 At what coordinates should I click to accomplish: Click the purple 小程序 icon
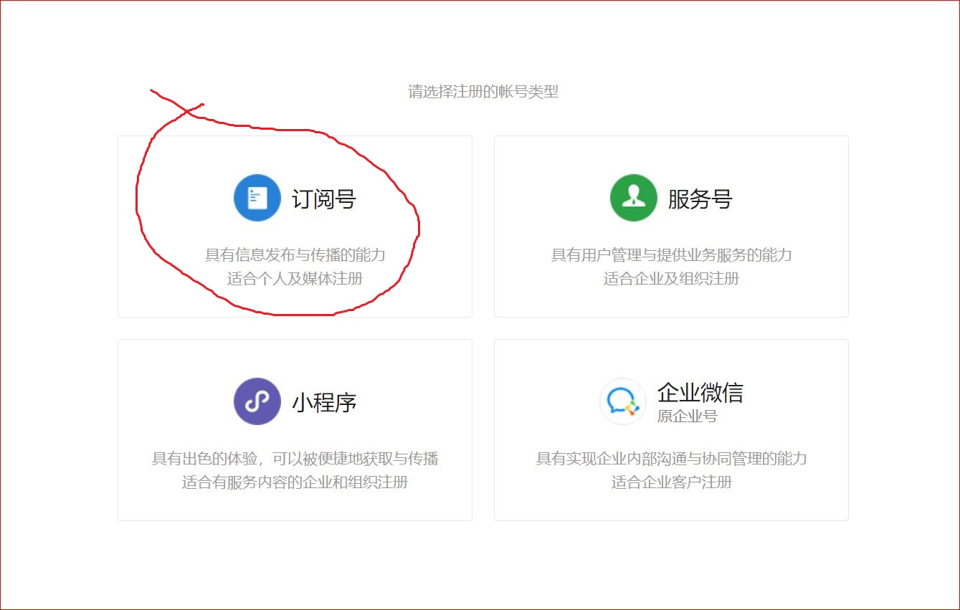tap(257, 401)
